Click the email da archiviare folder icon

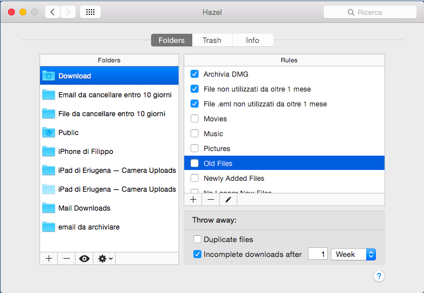coord(49,227)
